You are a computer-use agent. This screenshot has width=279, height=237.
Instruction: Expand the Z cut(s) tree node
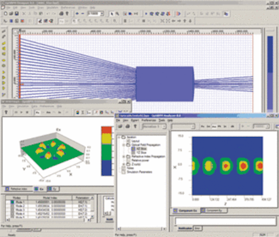pyautogui.click(x=123, y=164)
